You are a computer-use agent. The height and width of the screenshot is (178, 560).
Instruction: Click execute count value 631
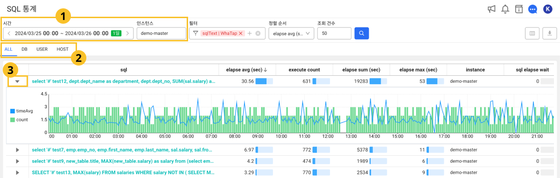click(306, 81)
